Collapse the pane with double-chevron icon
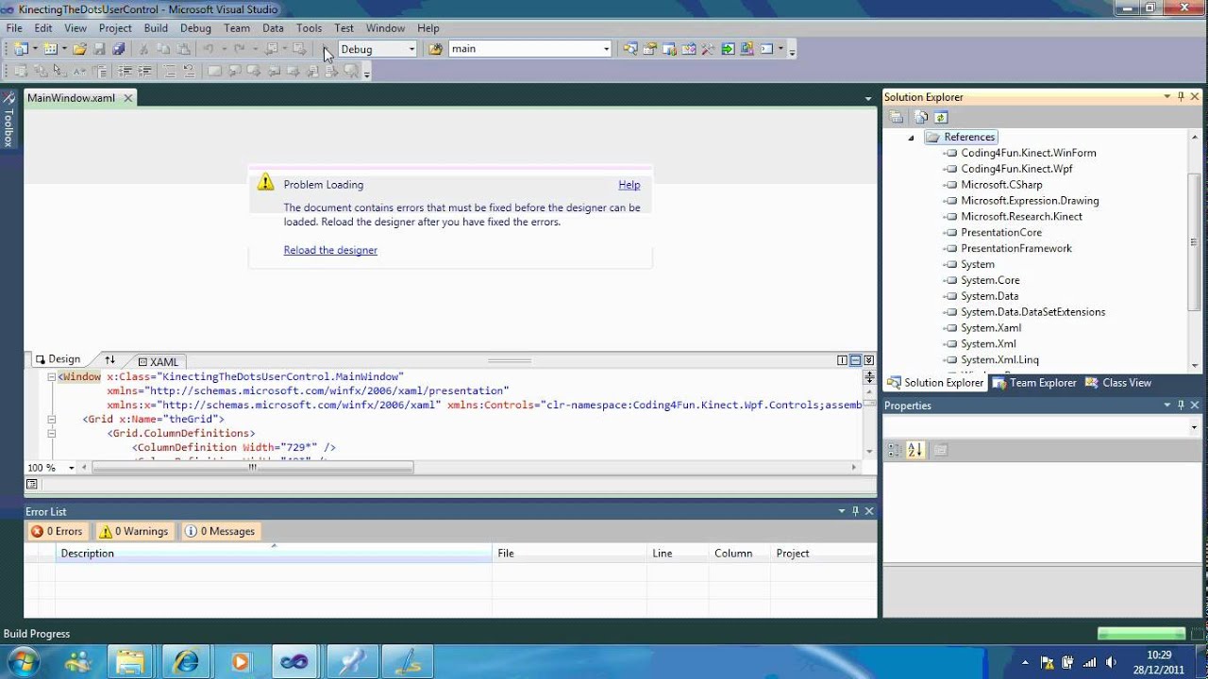The width and height of the screenshot is (1208, 679). pos(868,360)
